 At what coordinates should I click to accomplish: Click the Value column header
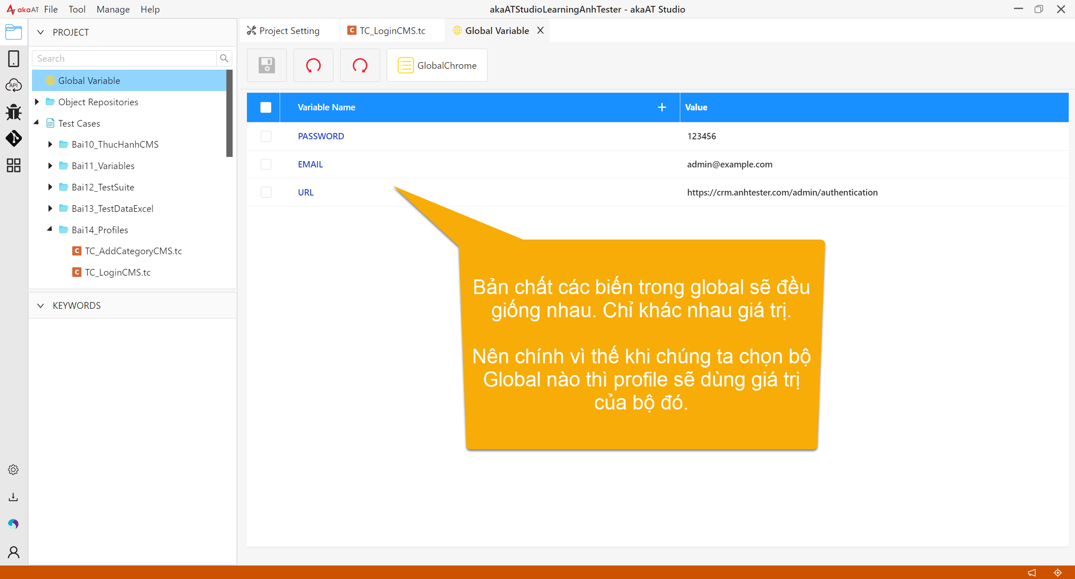point(696,107)
